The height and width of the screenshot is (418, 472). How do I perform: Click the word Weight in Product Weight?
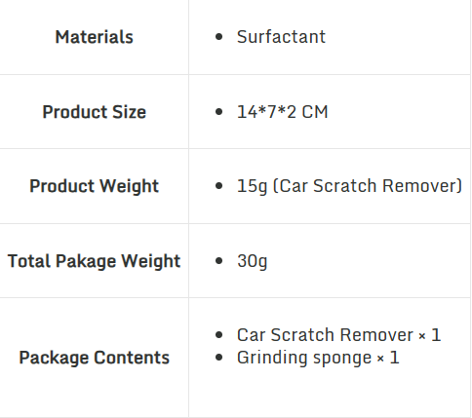[129, 186]
